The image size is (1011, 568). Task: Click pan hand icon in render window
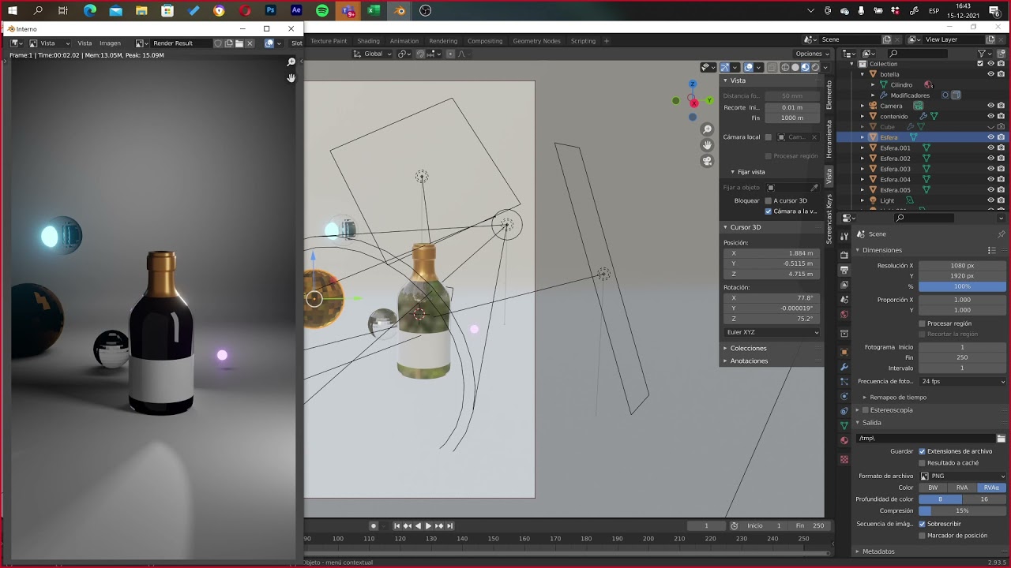291,77
